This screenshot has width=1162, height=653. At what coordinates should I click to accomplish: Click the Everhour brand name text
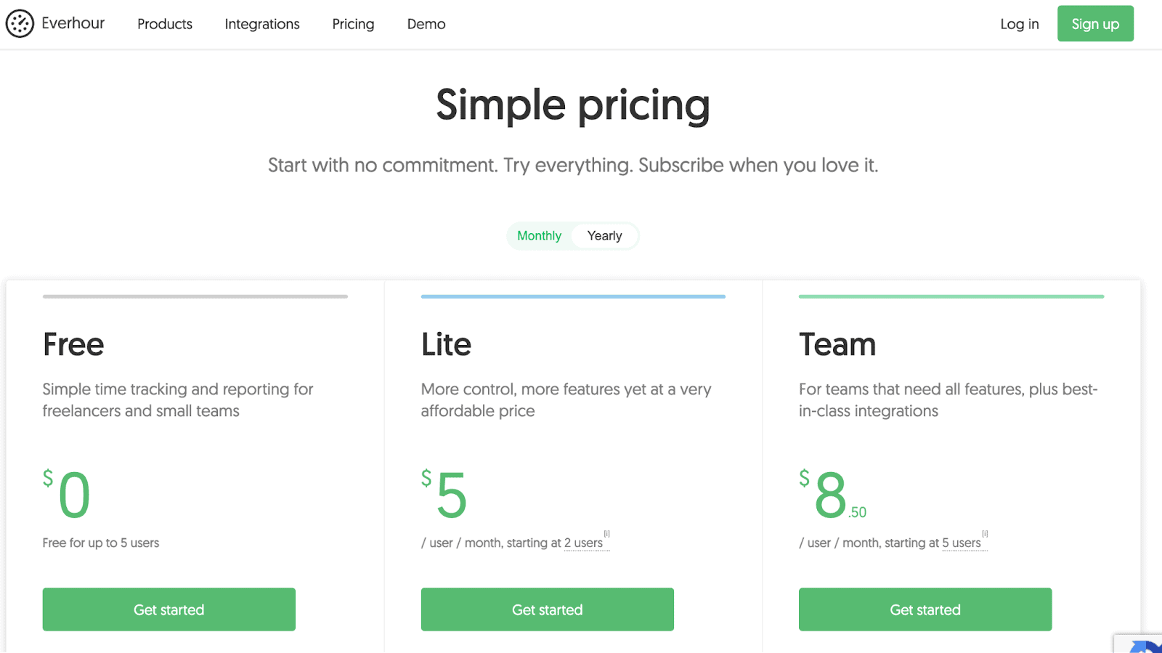(x=73, y=23)
